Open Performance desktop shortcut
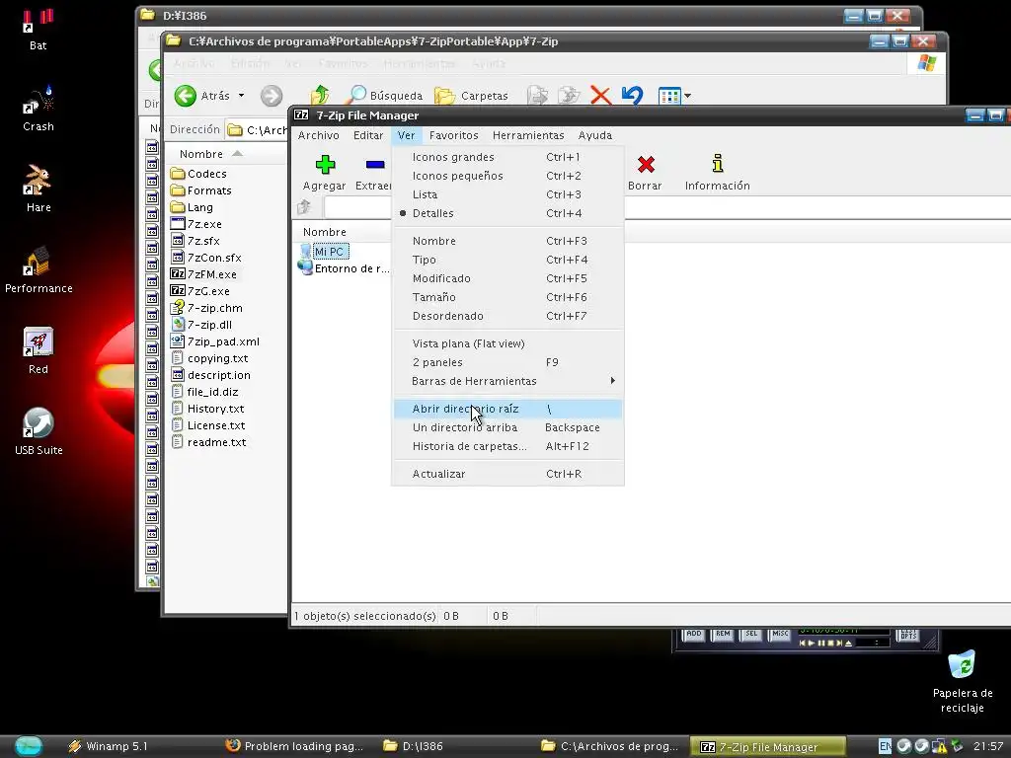The image size is (1011, 758). pyautogui.click(x=39, y=269)
